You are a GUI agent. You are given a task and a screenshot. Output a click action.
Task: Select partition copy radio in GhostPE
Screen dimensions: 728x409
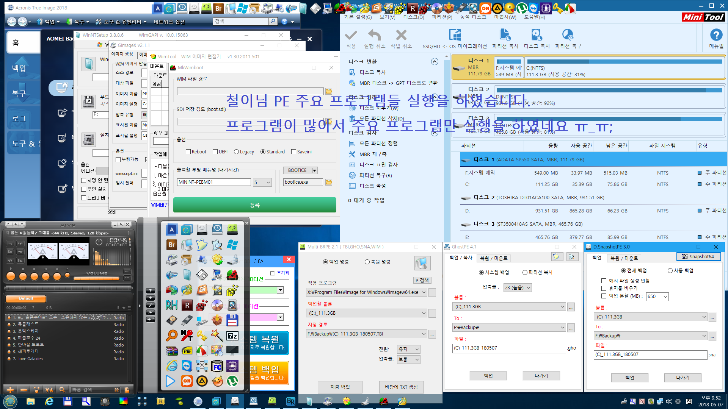[537, 272]
